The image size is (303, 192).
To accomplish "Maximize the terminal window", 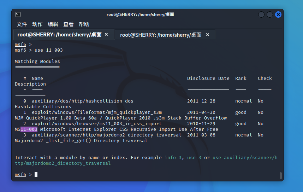I will [270, 14].
